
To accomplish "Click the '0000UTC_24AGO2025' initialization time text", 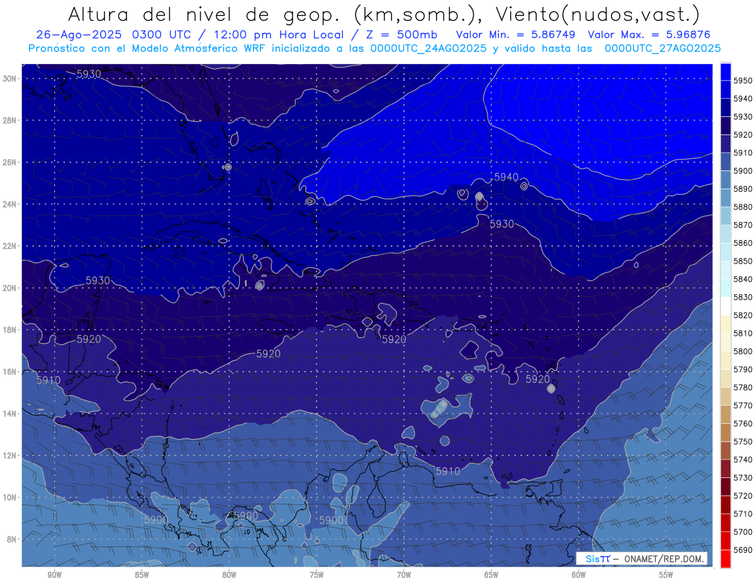I will pos(428,48).
